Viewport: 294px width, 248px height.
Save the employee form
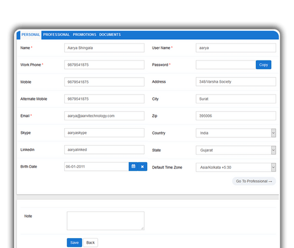tap(74, 243)
